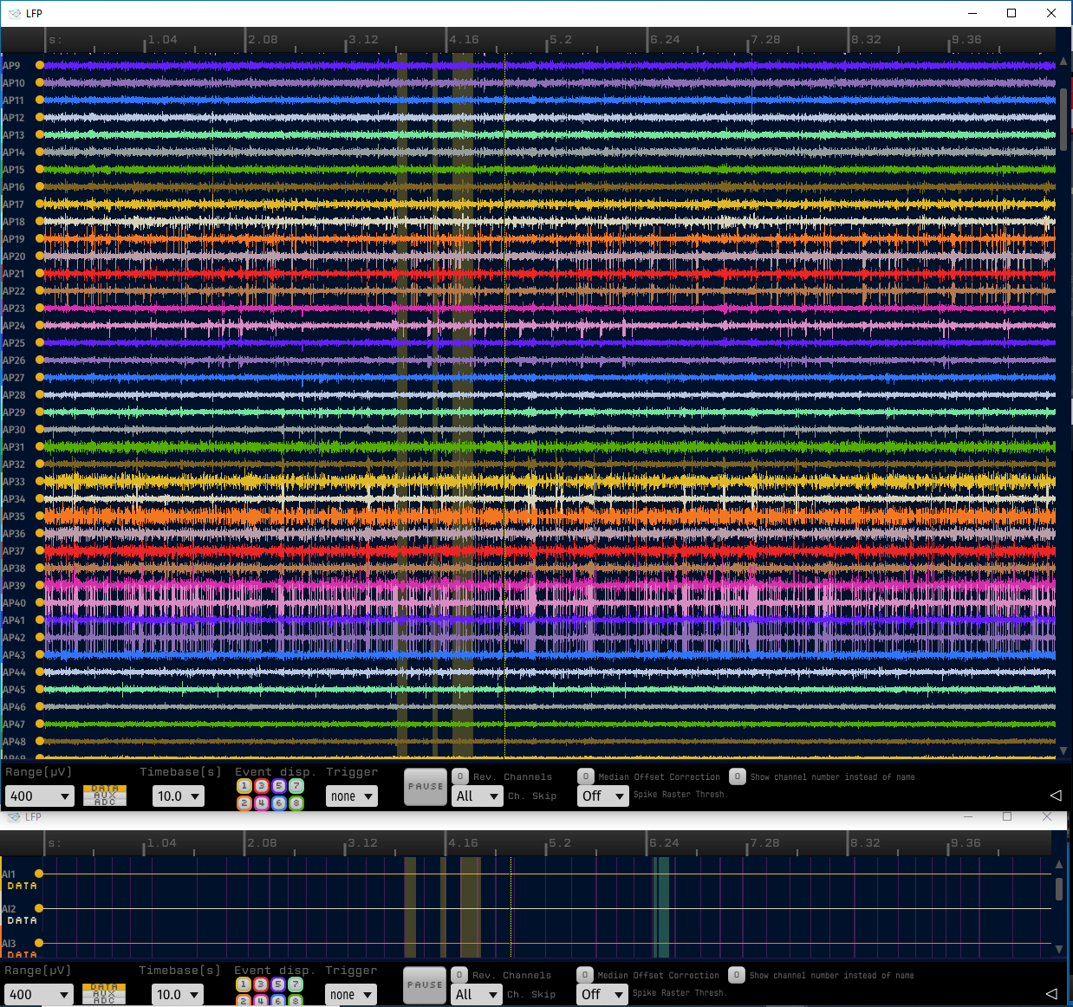Image resolution: width=1073 pixels, height=1007 pixels.
Task: Select ADC as the signal source
Action: point(104,801)
